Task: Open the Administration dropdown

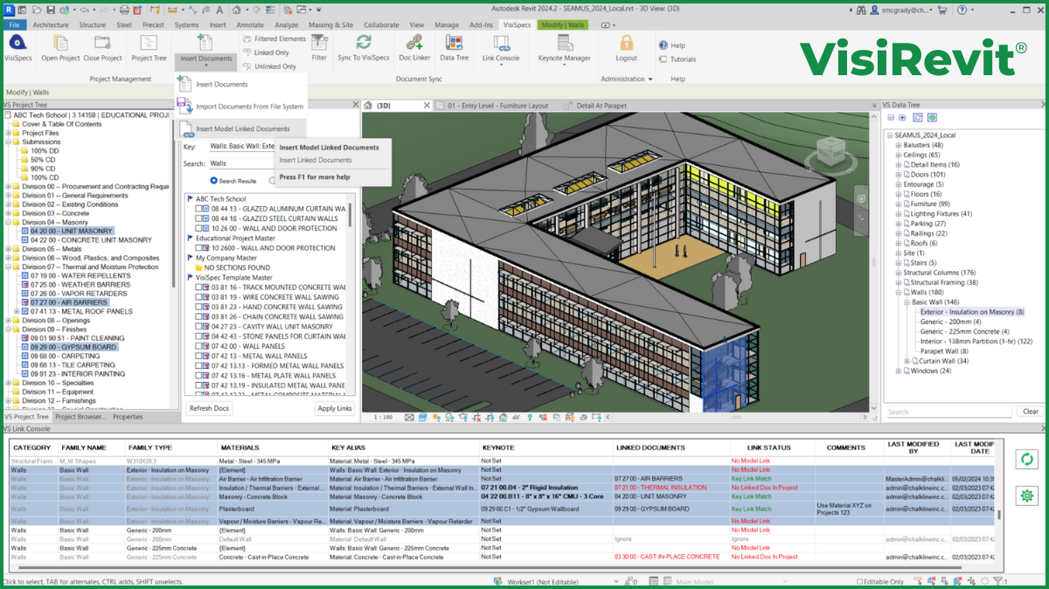Action: [626, 79]
